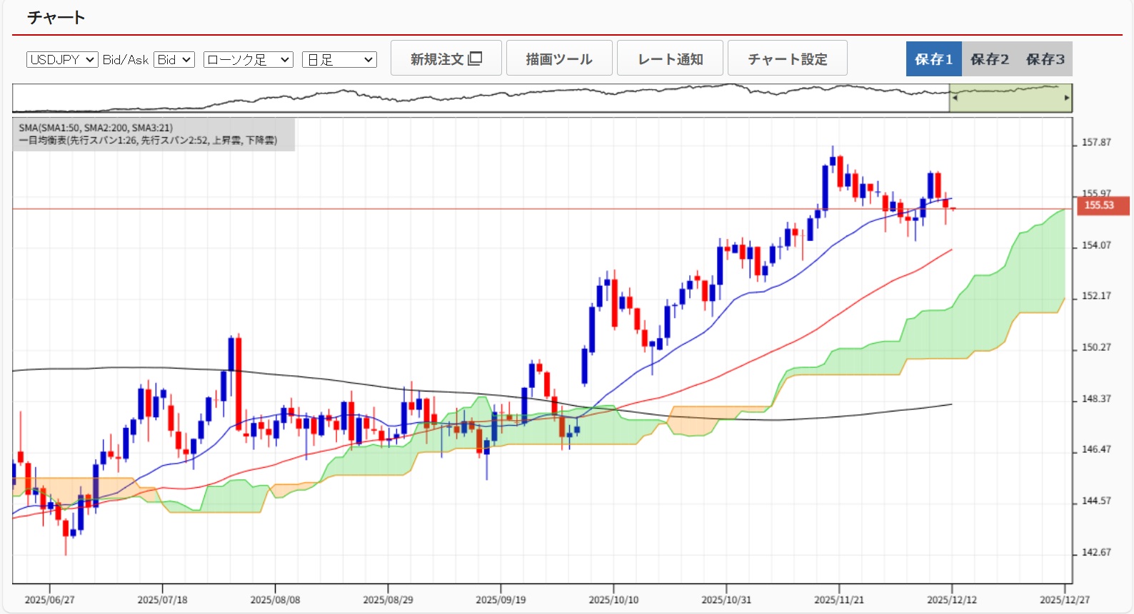The height and width of the screenshot is (614, 1134).
Task: Click the red 155.53 current price label
Action: pos(1100,205)
